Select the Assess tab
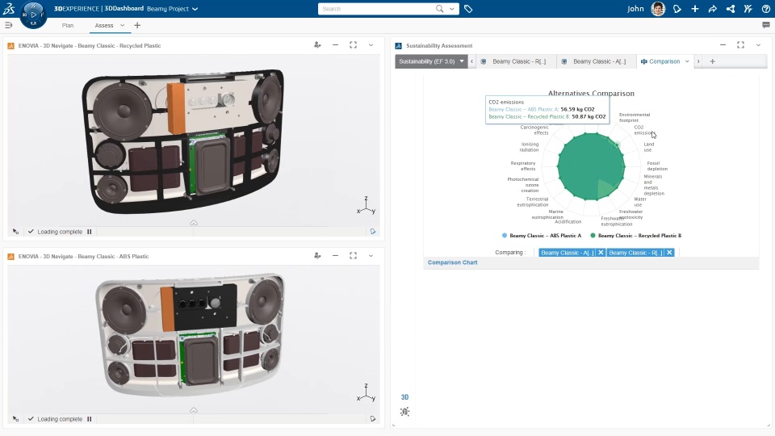This screenshot has width=775, height=436. (x=104, y=25)
